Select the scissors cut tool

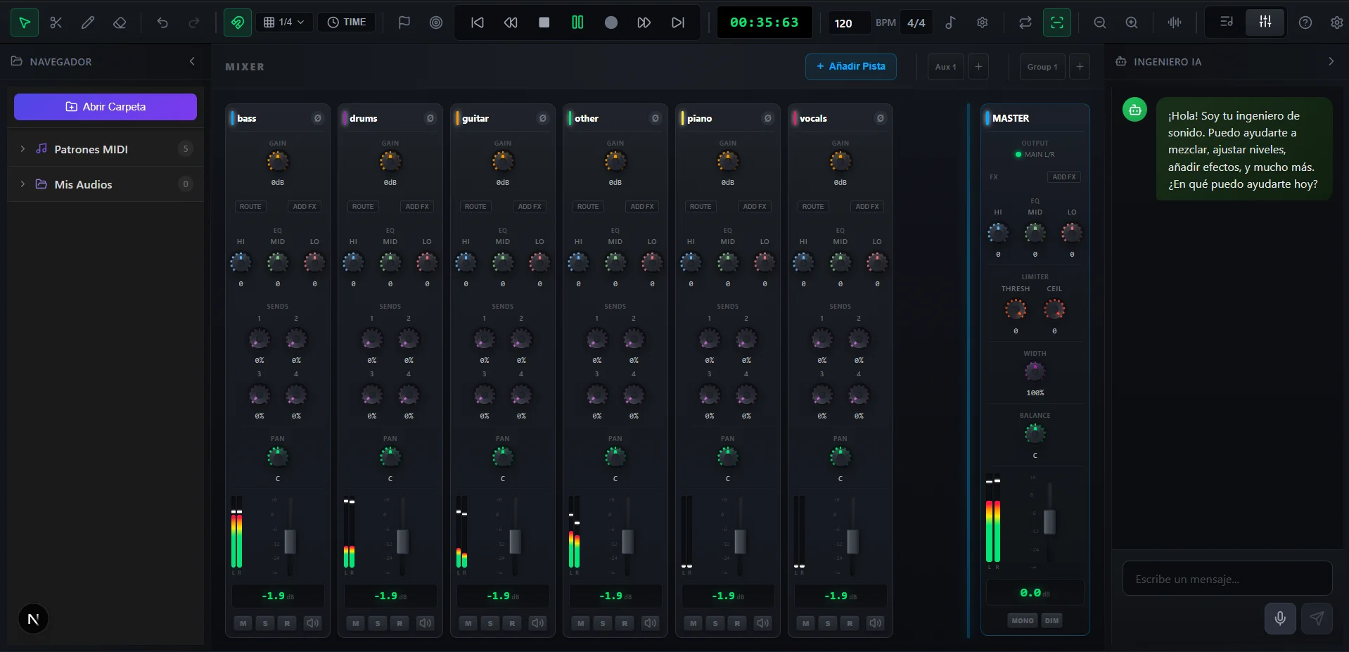(56, 23)
